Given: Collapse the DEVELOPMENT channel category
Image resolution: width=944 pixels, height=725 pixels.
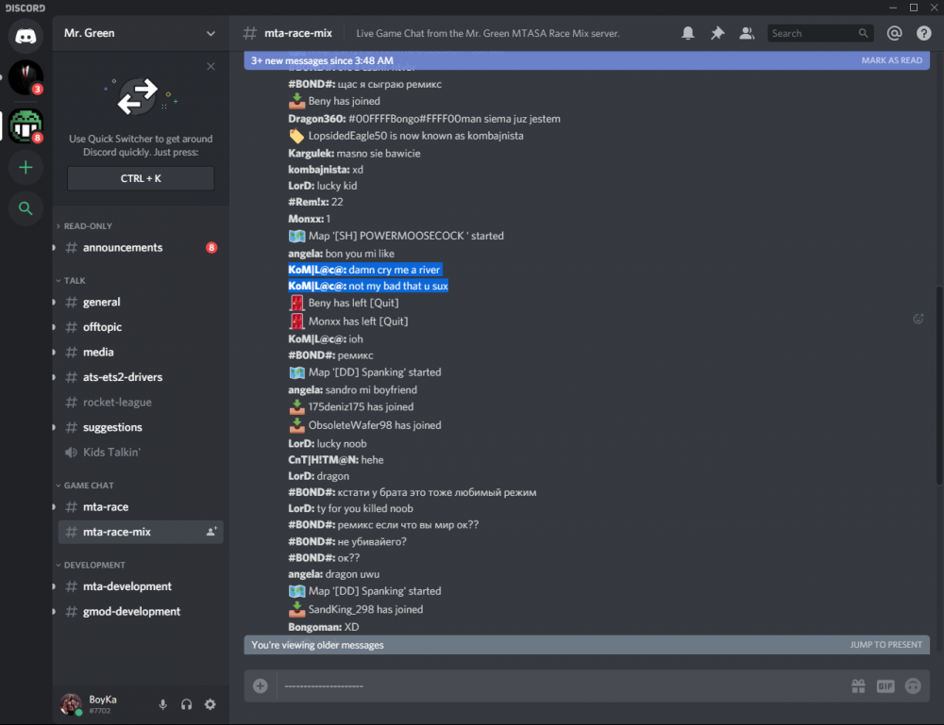Looking at the screenshot, I should pos(93,565).
